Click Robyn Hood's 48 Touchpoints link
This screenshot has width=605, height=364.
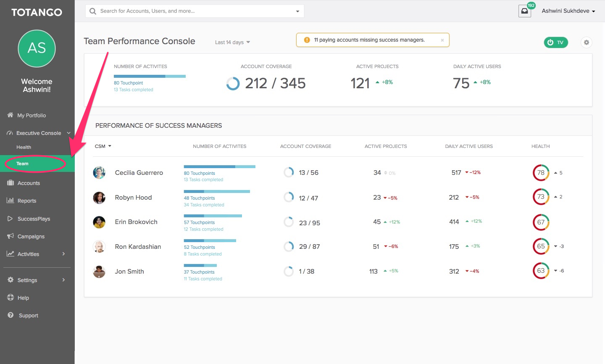click(x=199, y=198)
